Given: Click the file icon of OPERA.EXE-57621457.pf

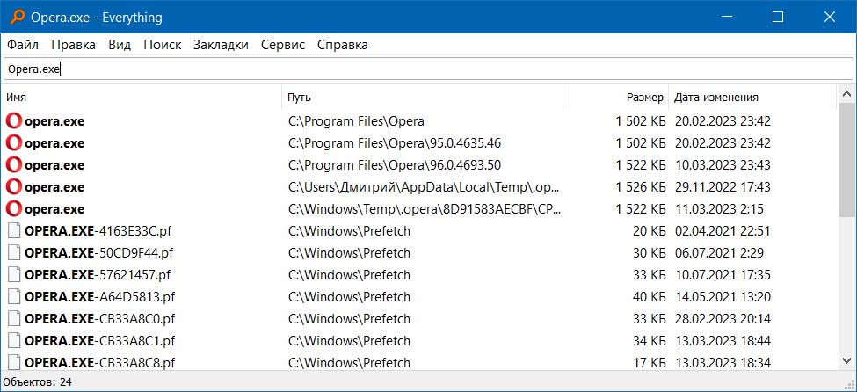Looking at the screenshot, I should 15,274.
